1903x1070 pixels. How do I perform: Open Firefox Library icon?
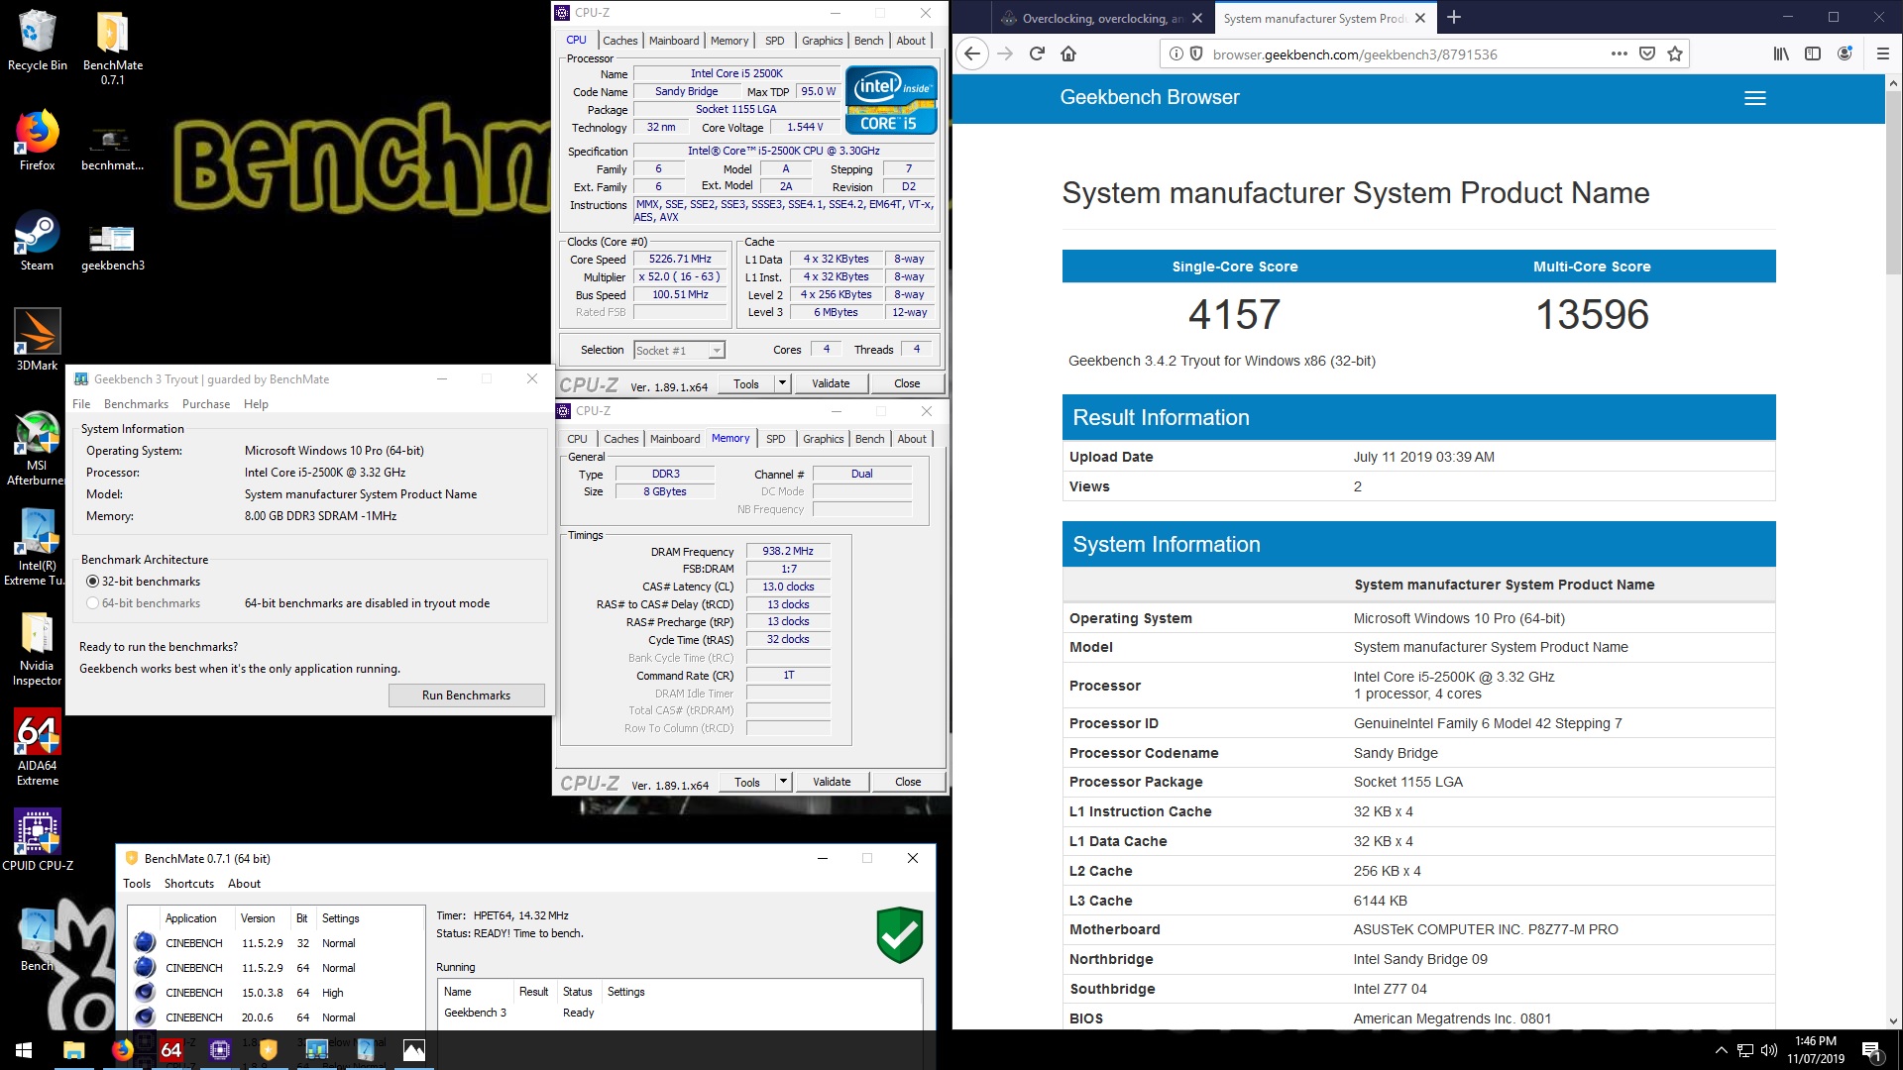click(1781, 53)
